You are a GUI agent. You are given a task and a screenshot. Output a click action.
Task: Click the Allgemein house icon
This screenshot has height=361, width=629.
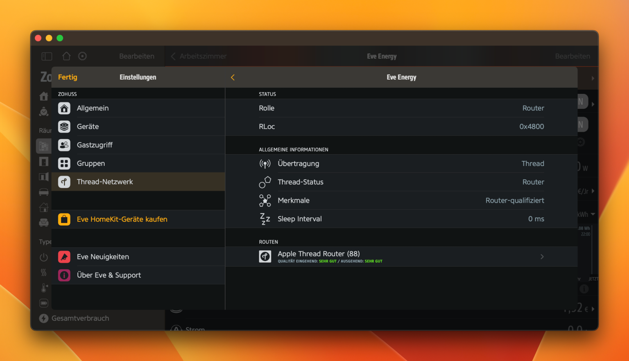[64, 108]
